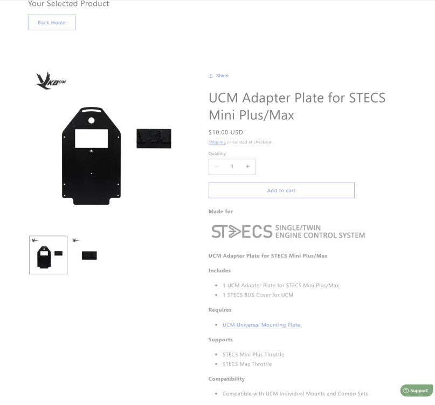Click the question mark icon on Support badge
The width and height of the screenshot is (435, 405).
[407, 390]
